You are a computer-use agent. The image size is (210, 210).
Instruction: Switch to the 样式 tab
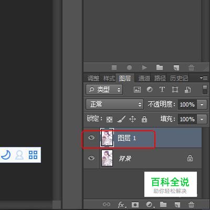(109, 78)
